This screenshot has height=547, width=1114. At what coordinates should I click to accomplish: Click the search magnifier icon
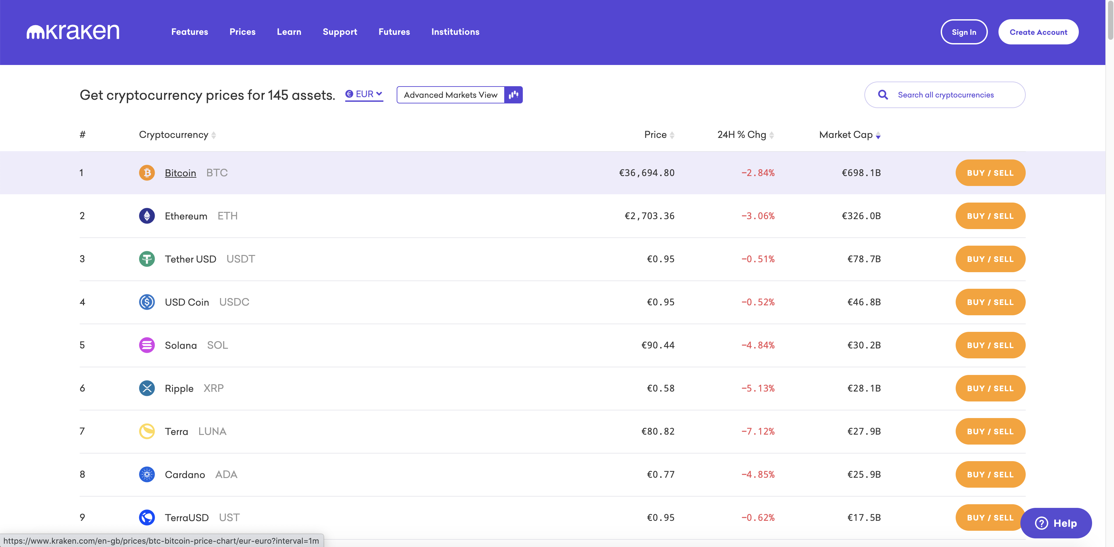pos(883,95)
